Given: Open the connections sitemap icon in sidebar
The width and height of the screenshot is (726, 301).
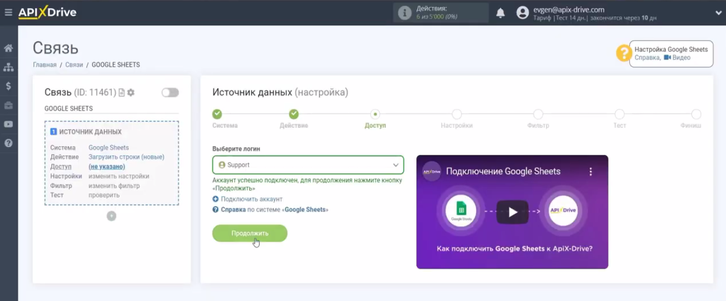Looking at the screenshot, I should click(x=9, y=67).
